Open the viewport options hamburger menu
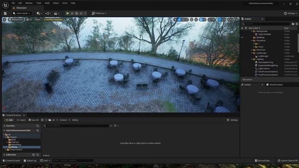The image size is (299, 168). [x=5, y=20]
